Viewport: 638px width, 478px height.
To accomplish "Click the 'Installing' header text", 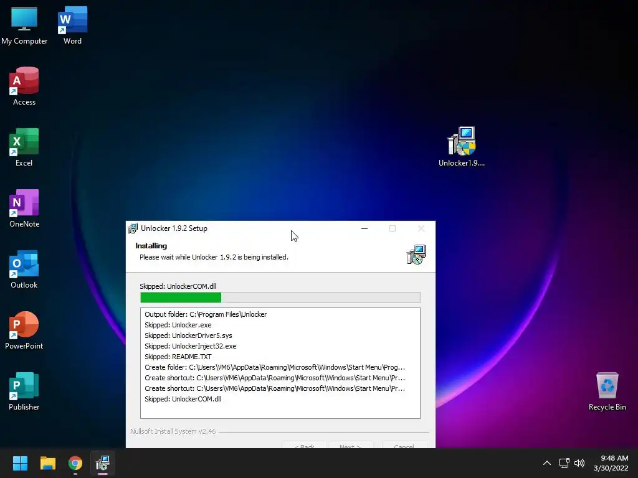I will [x=151, y=246].
